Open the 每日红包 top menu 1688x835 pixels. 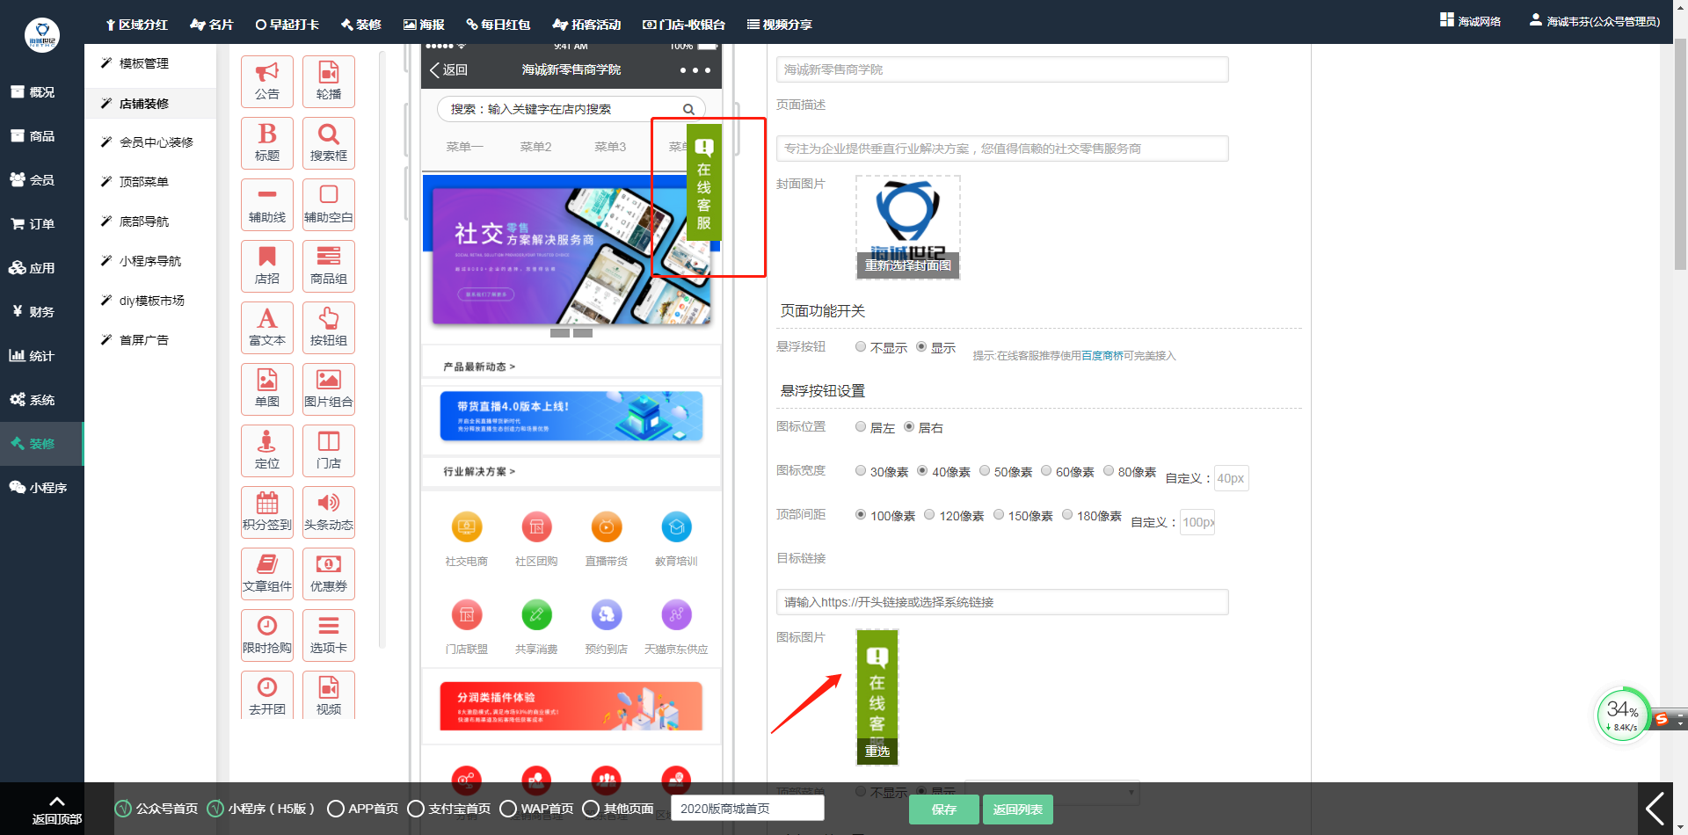point(498,25)
